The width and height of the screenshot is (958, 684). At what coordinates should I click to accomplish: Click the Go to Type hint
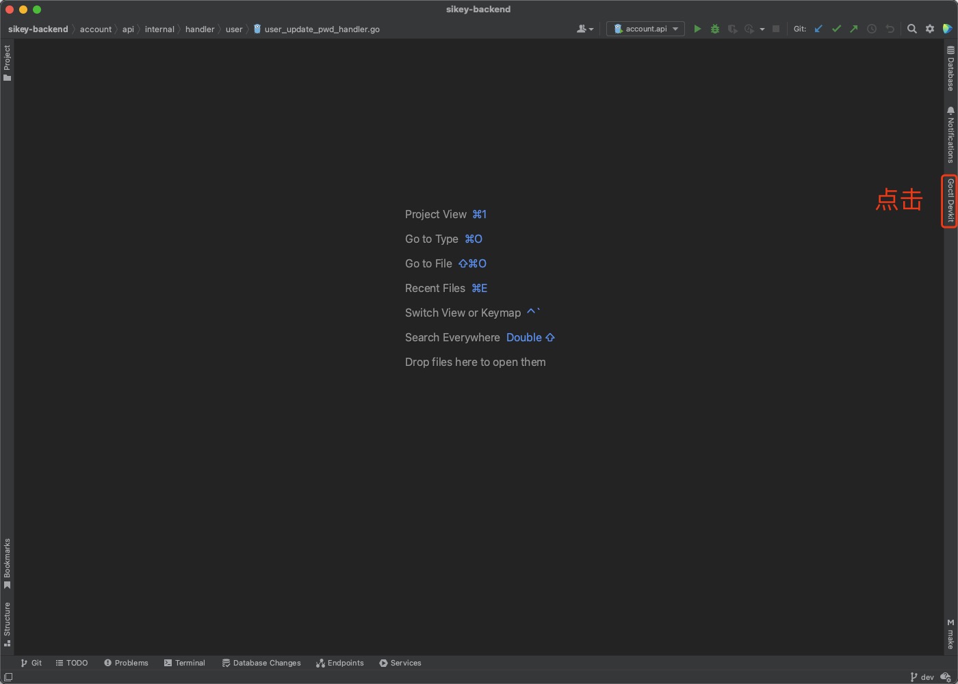pyautogui.click(x=432, y=239)
